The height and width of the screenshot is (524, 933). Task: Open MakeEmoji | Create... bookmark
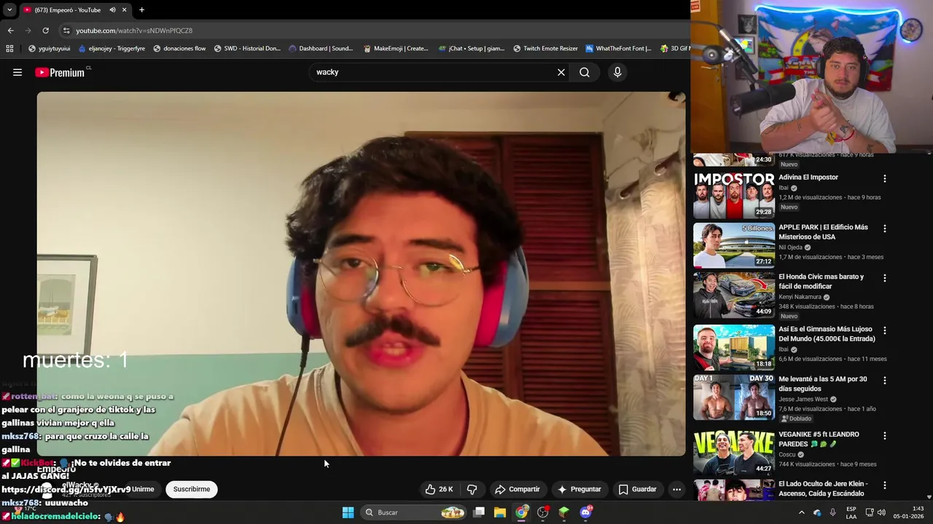point(396,49)
